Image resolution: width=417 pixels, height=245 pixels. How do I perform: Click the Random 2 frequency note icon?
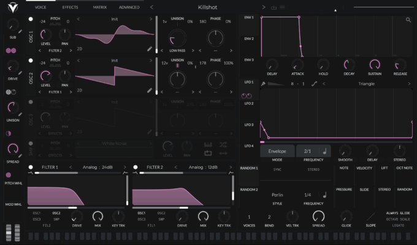(x=325, y=195)
